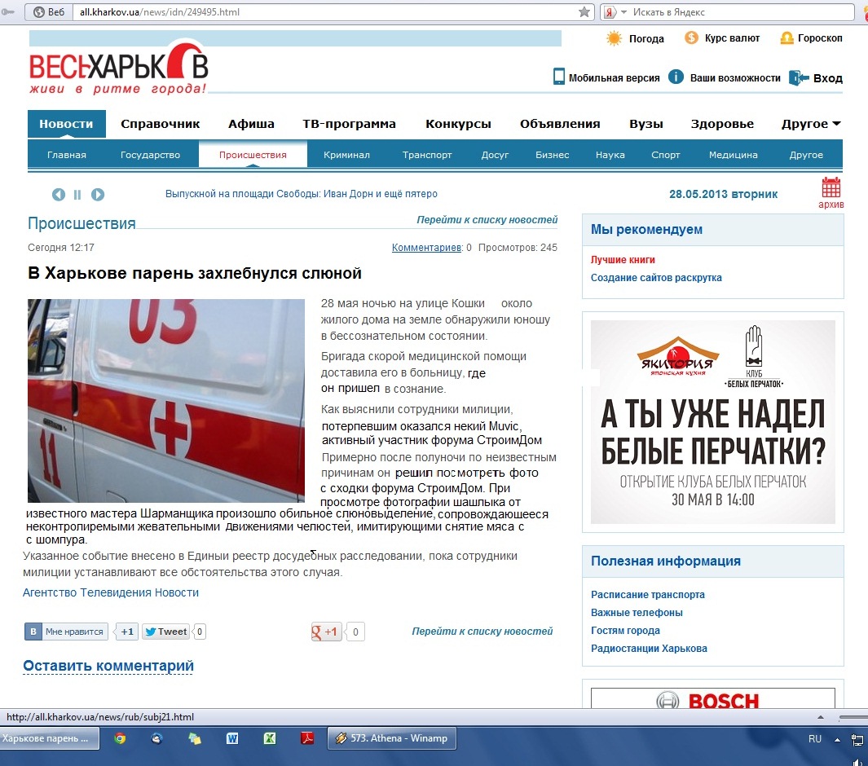
Task: Open the Конкурсы section
Action: (458, 124)
